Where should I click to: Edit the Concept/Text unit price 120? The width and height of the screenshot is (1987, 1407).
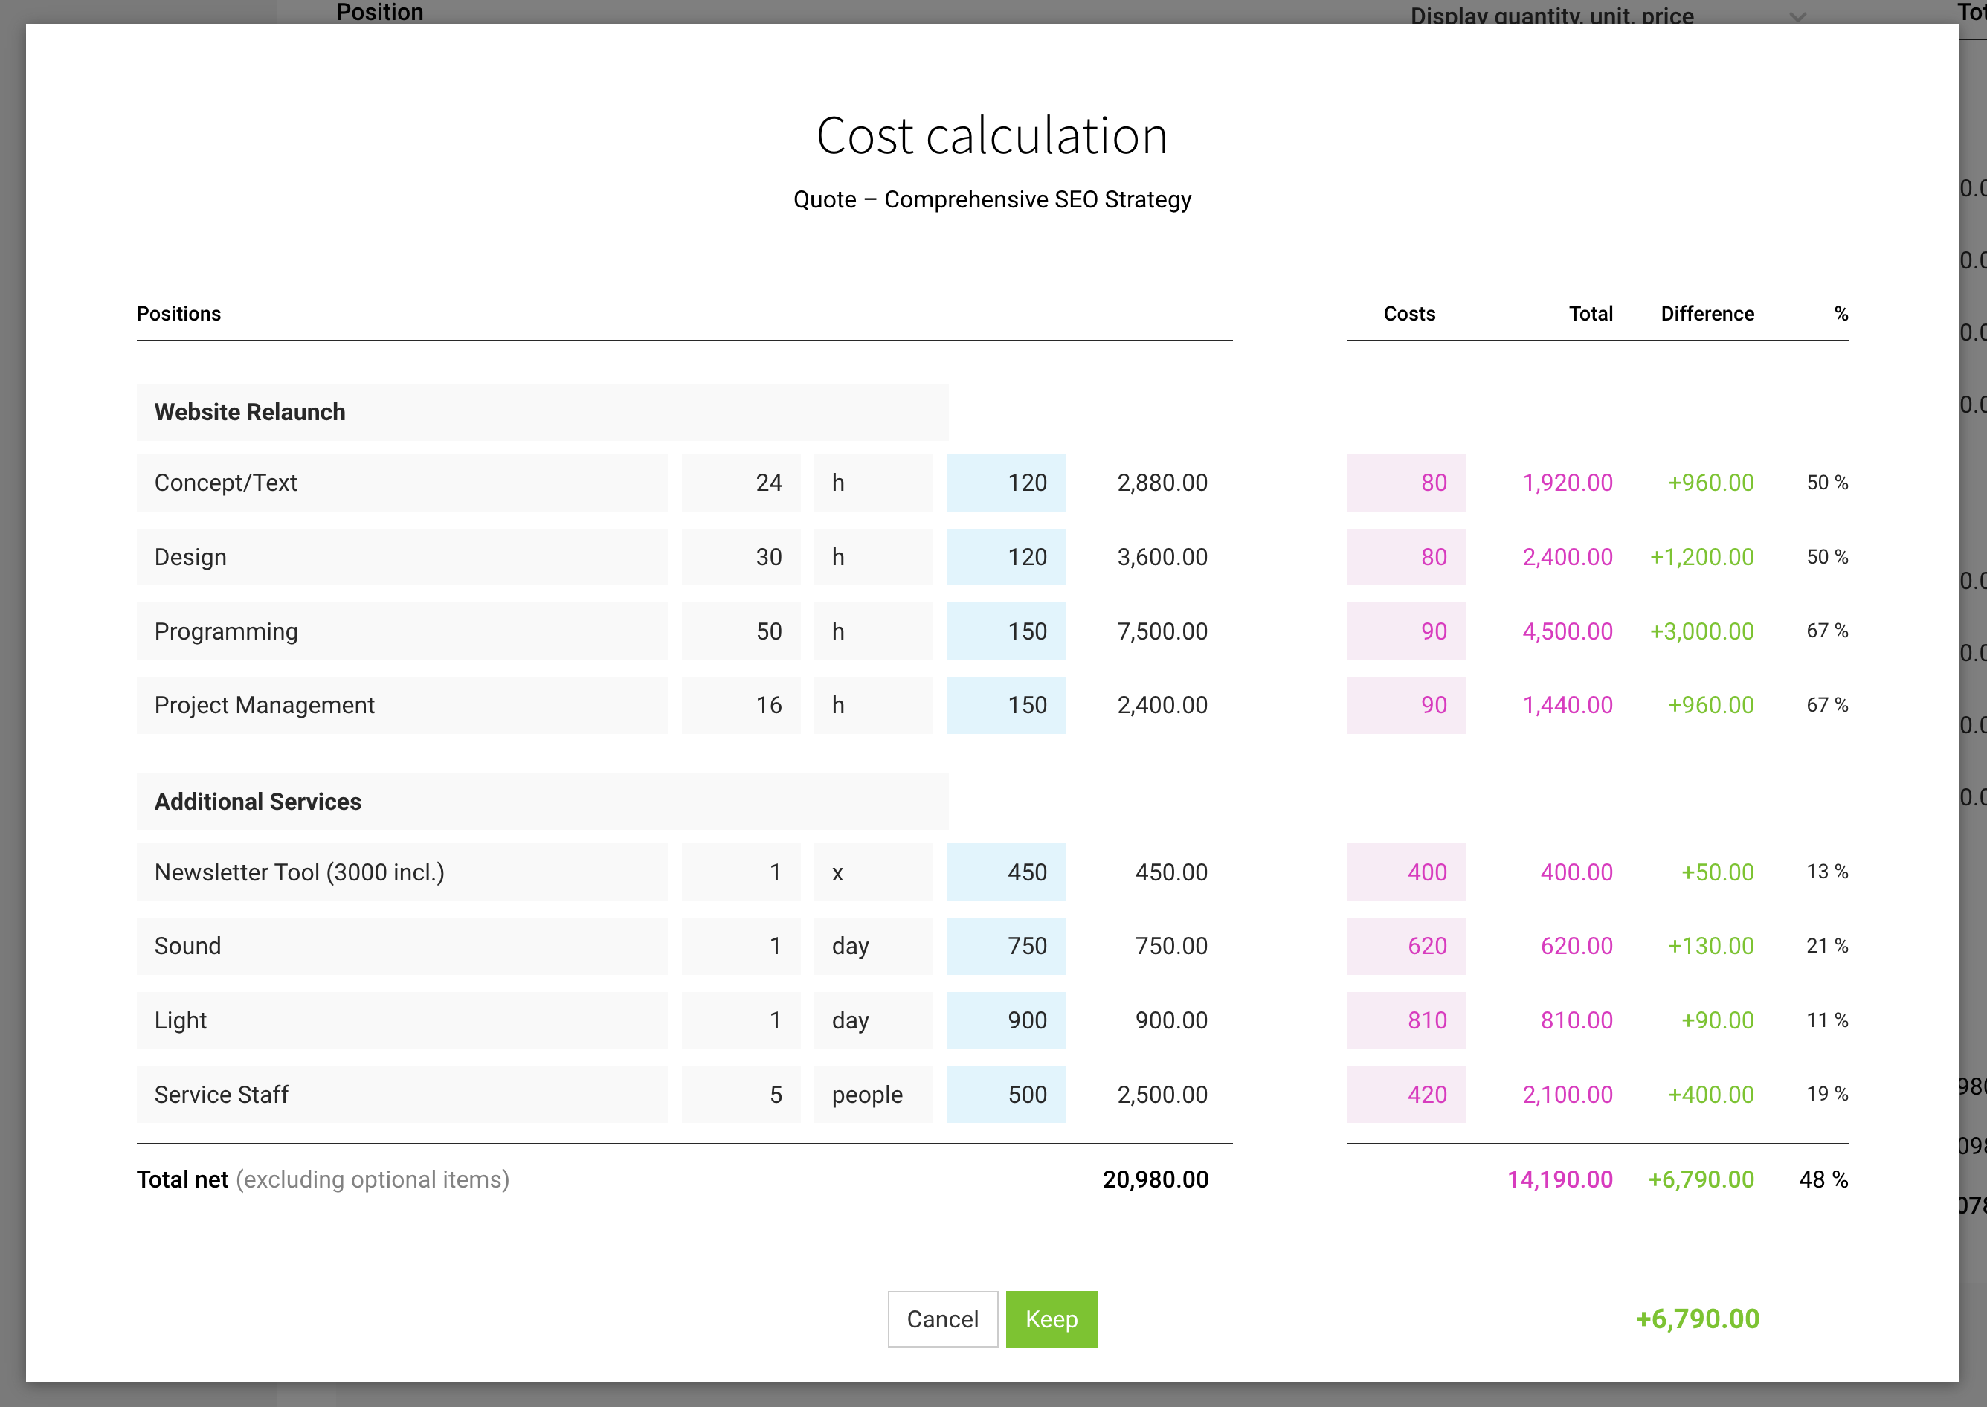pyautogui.click(x=1005, y=483)
